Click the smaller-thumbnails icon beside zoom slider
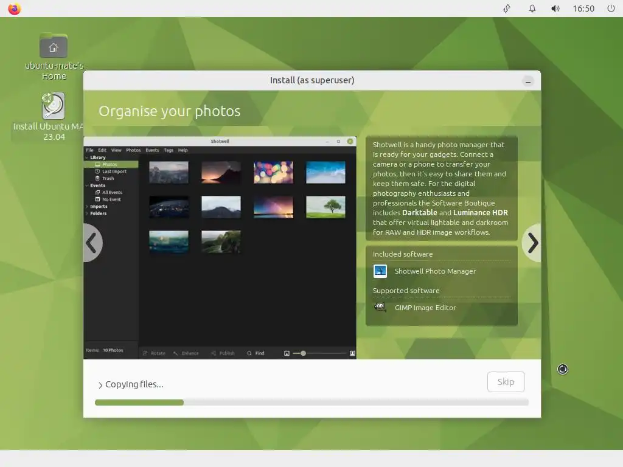 coord(287,353)
